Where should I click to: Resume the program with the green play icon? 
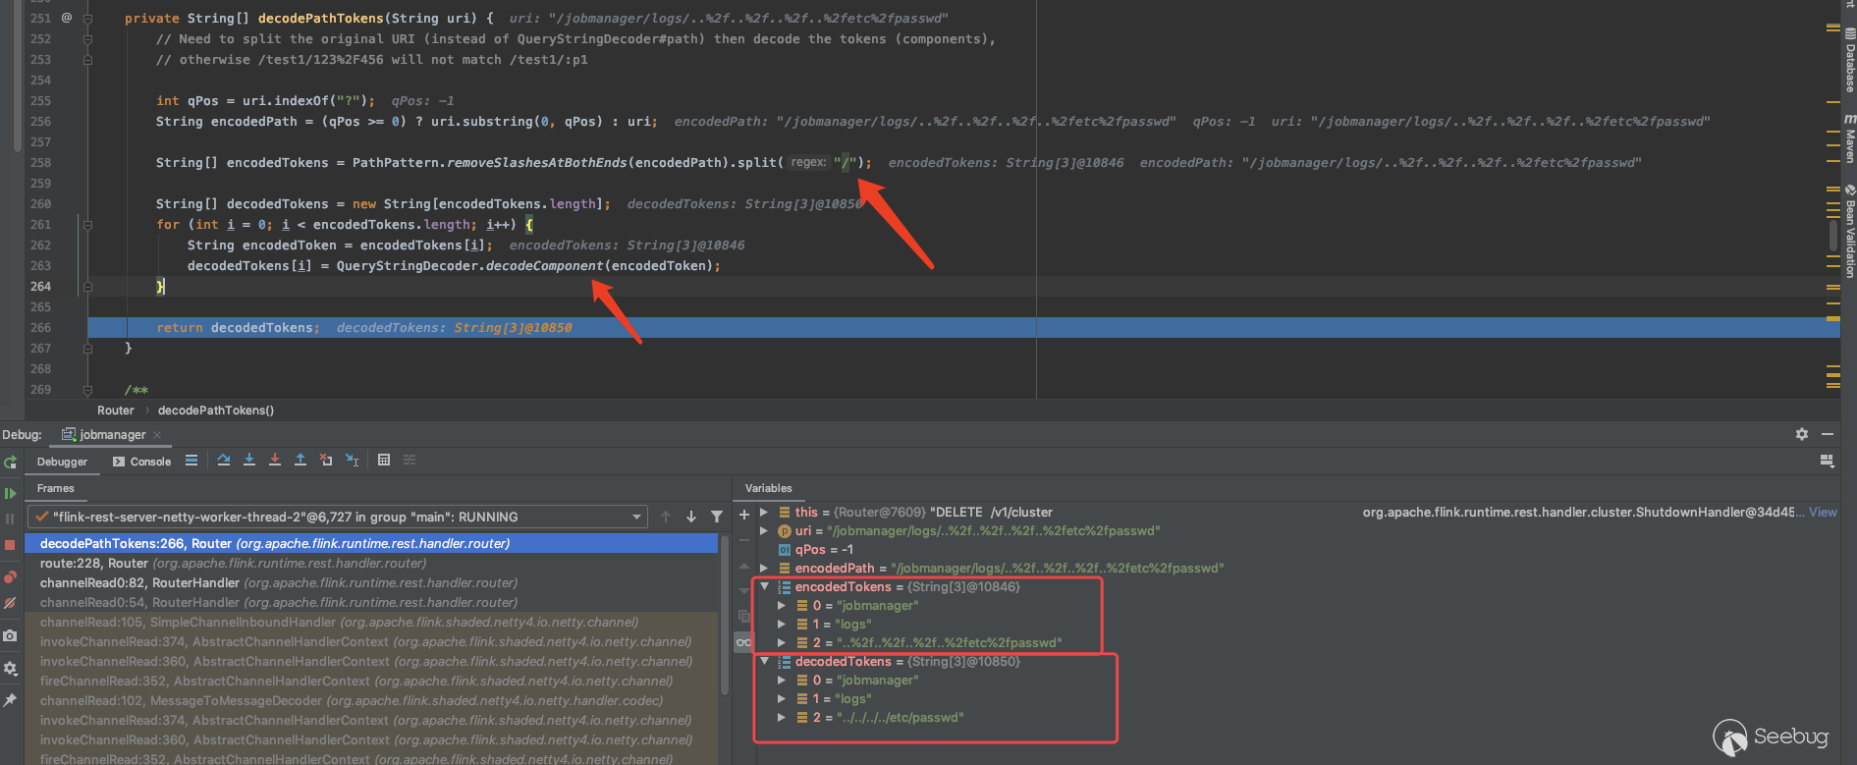tap(10, 493)
